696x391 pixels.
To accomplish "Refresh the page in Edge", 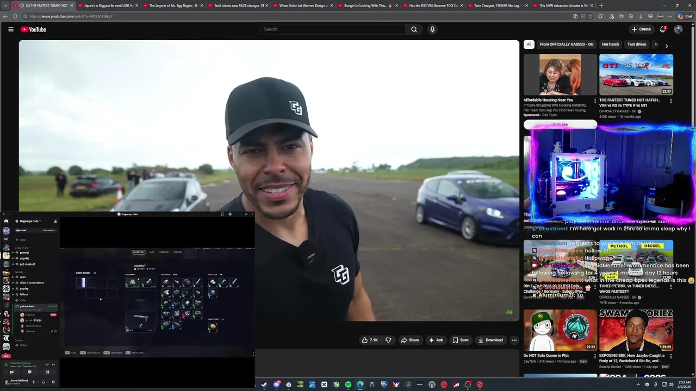I will pyautogui.click(x=15, y=16).
